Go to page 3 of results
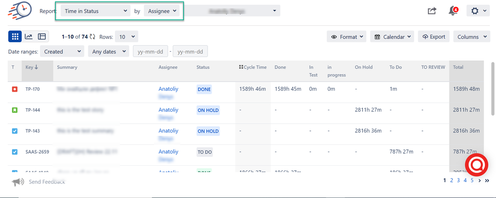The image size is (496, 198). [x=458, y=180]
